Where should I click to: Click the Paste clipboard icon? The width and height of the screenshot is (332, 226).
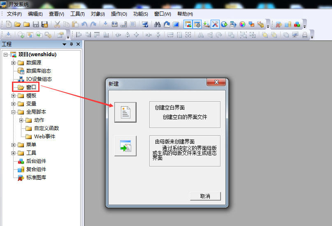(x=75, y=24)
